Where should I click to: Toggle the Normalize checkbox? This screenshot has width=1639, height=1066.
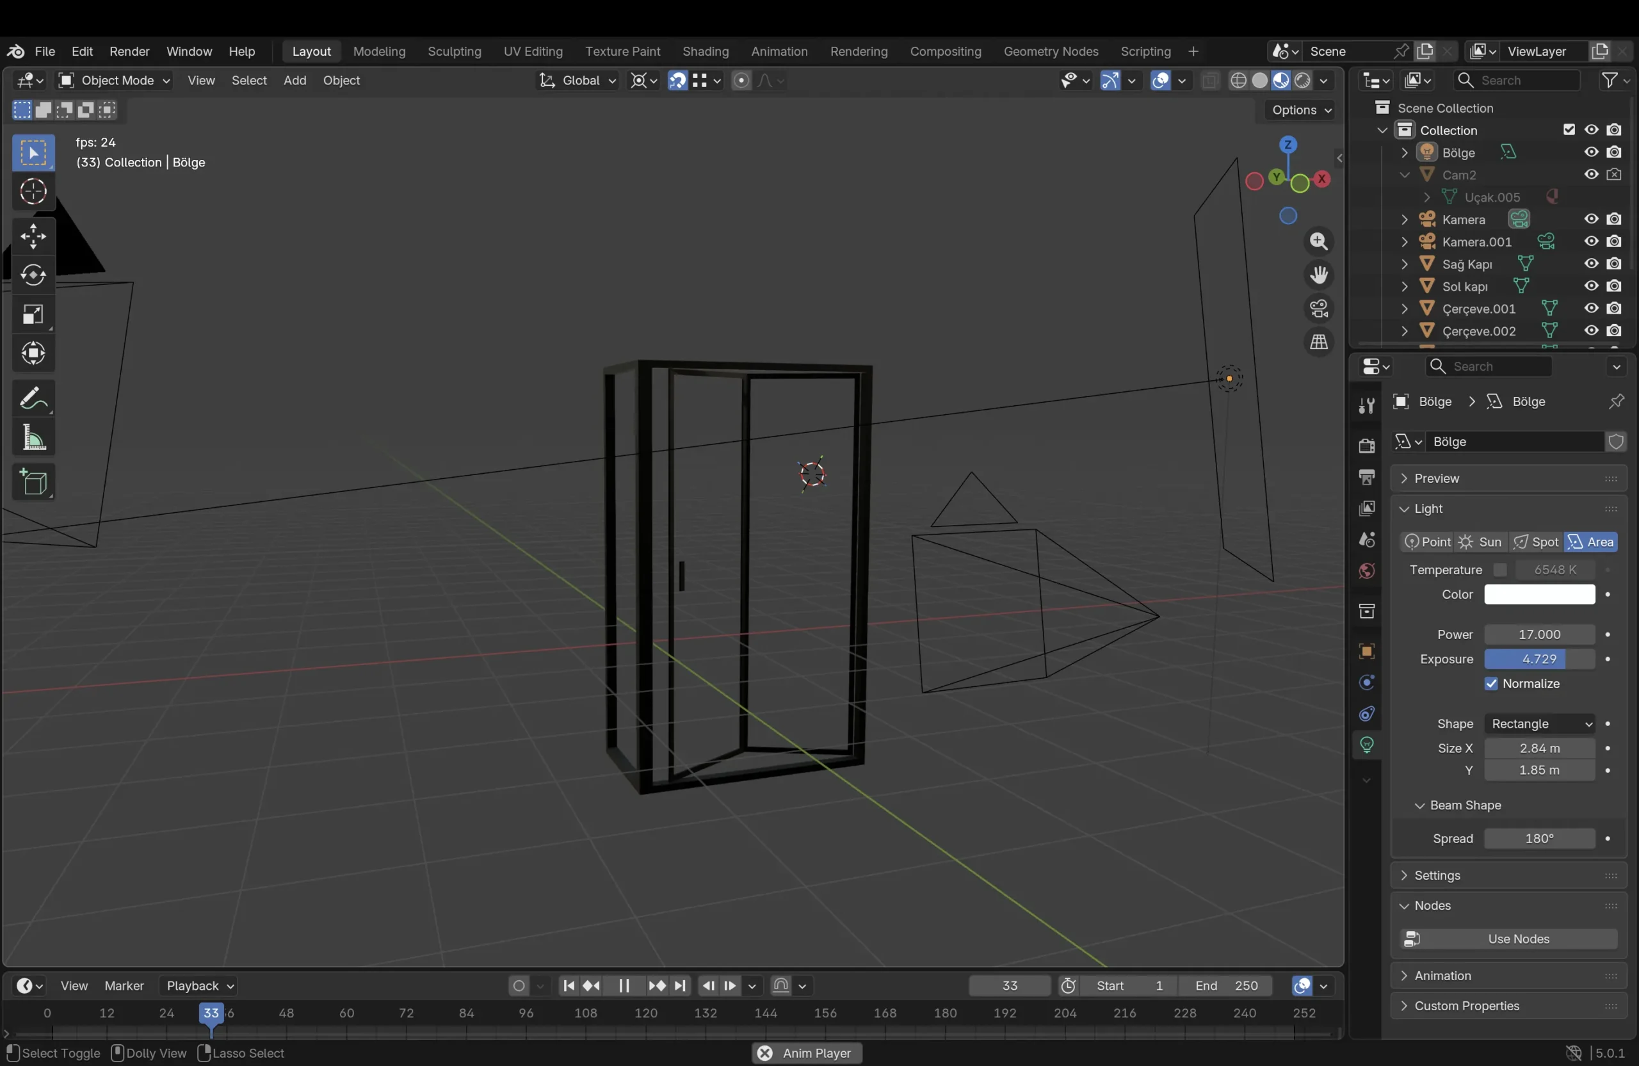(1492, 684)
